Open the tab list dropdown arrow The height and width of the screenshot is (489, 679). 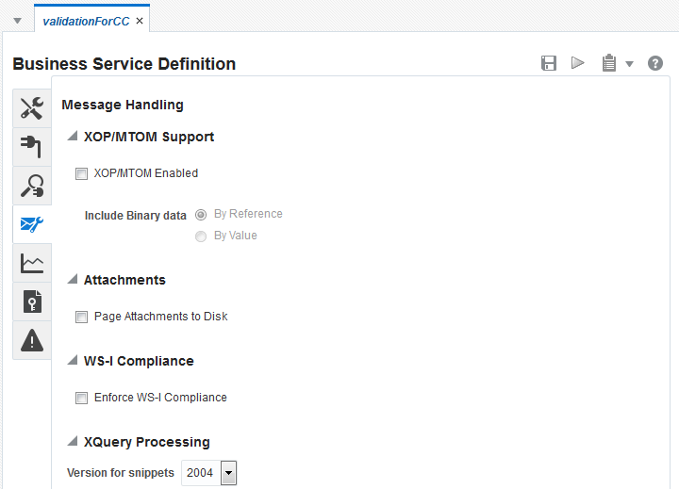(17, 20)
